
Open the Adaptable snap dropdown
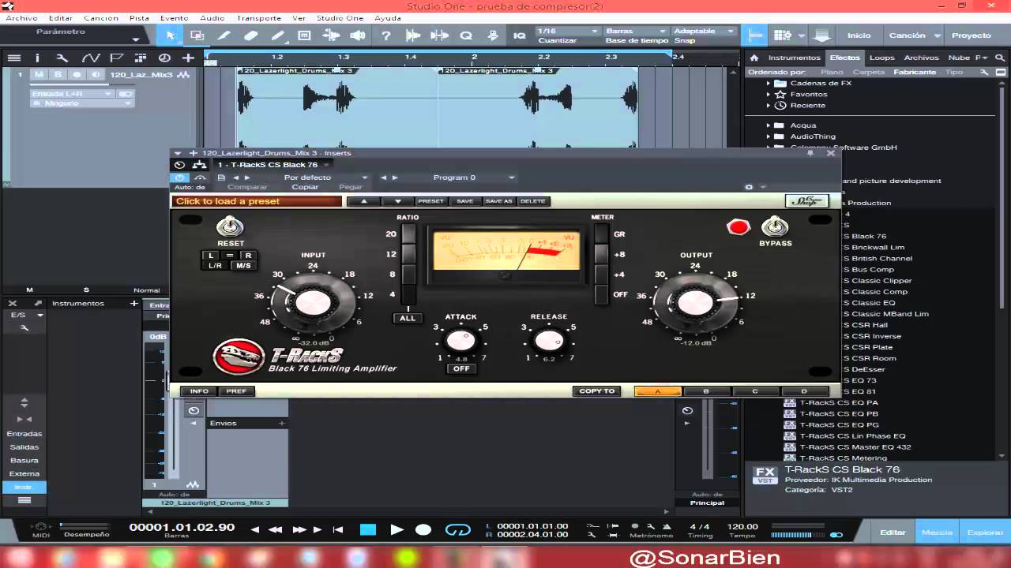pos(704,31)
